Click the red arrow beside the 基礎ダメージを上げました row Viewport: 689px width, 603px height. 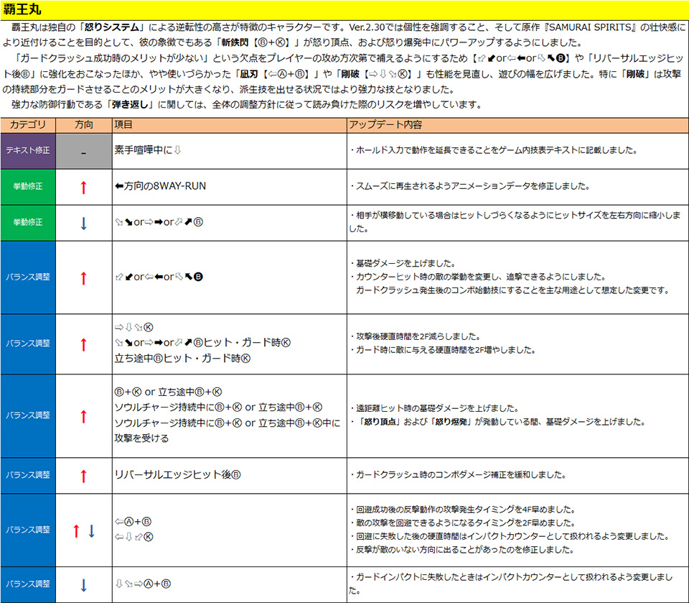coord(83,277)
